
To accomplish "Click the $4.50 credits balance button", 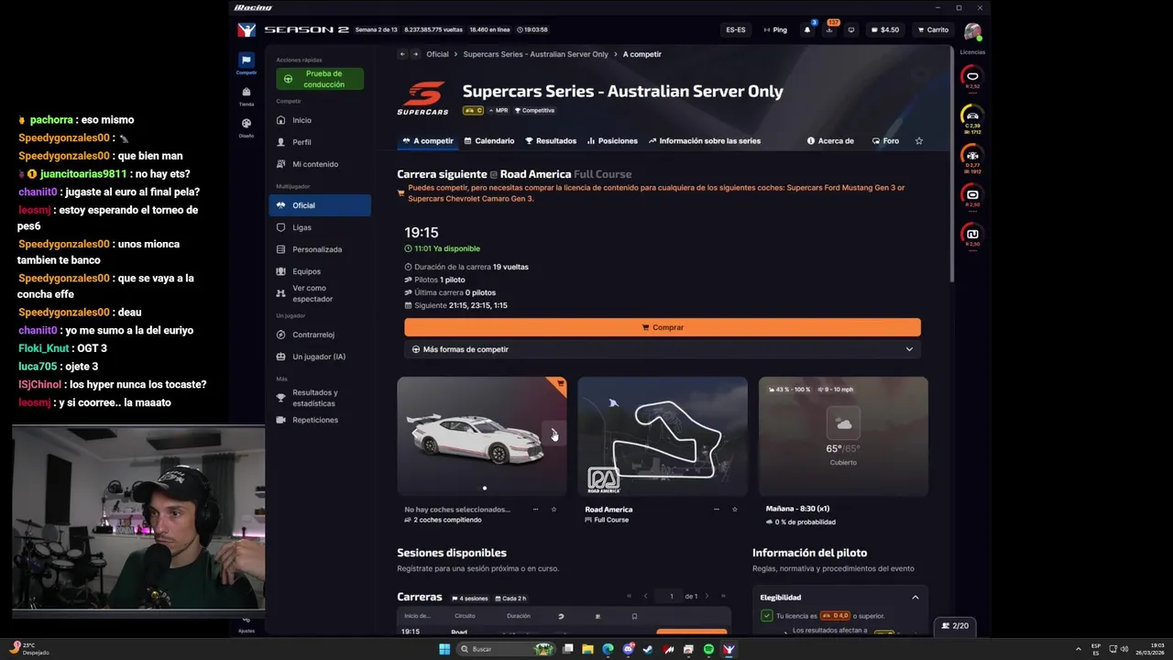I will pos(884,29).
